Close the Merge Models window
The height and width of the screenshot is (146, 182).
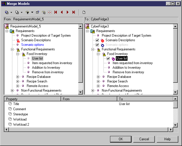[x=178, y=4]
